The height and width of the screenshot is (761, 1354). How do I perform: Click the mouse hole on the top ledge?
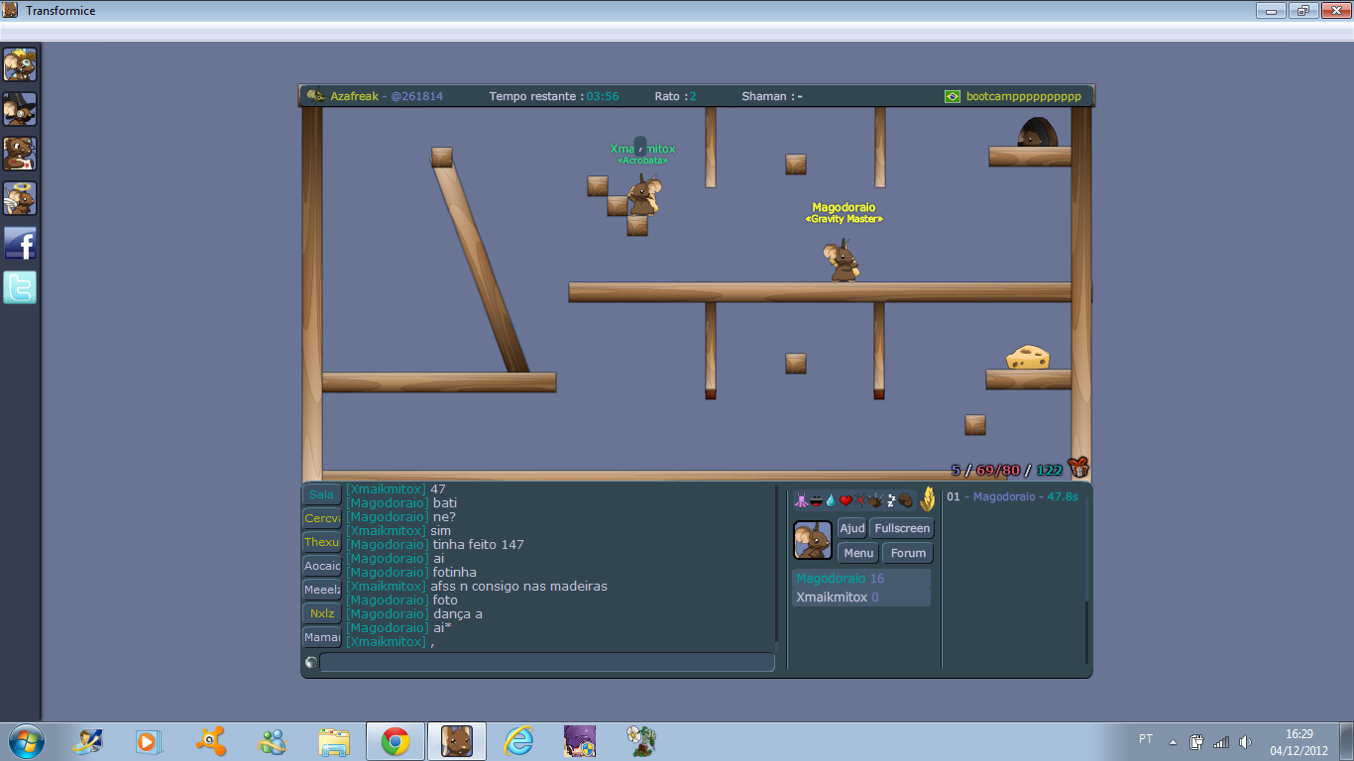tap(1037, 133)
